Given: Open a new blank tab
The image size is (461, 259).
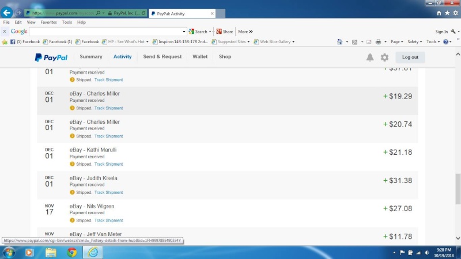Looking at the screenshot, I should pos(221,13).
